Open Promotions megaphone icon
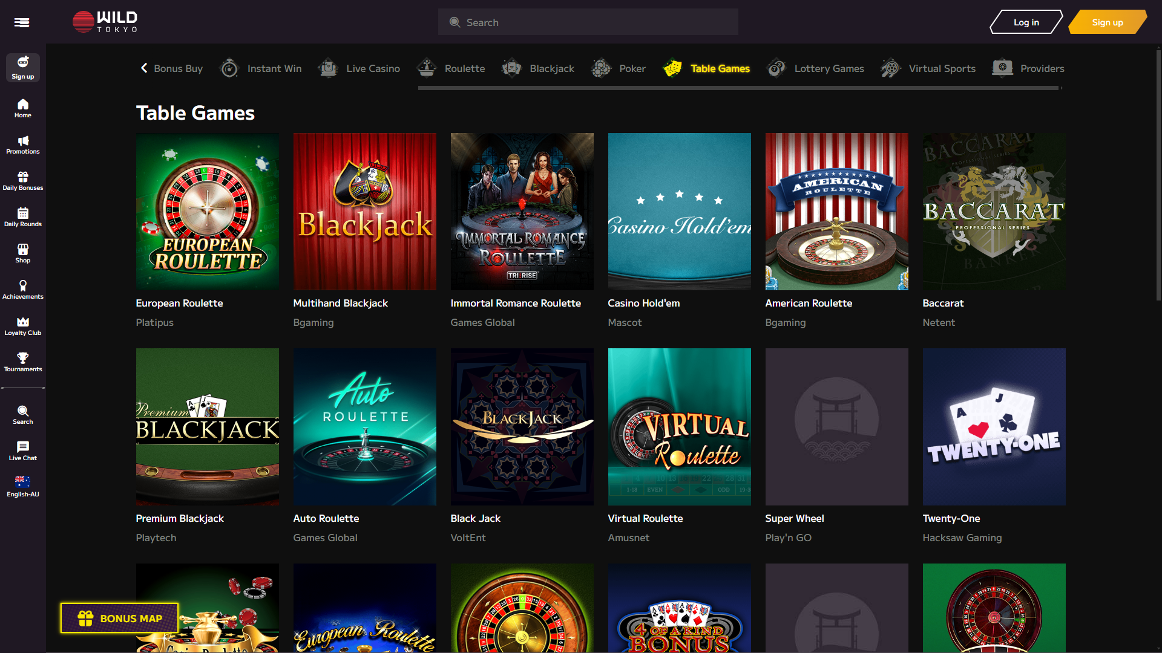Viewport: 1162px width, 653px height. coord(23,141)
